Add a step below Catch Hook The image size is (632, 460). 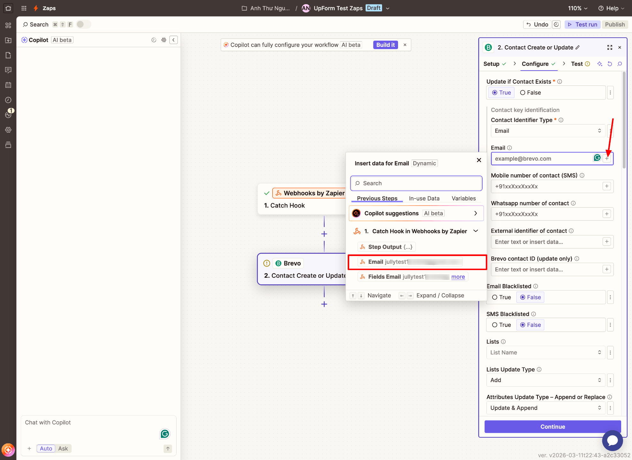[x=324, y=234]
